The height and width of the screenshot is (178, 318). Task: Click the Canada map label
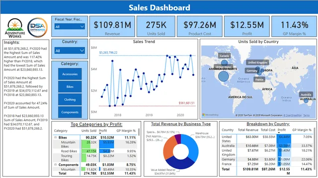tap(224, 56)
